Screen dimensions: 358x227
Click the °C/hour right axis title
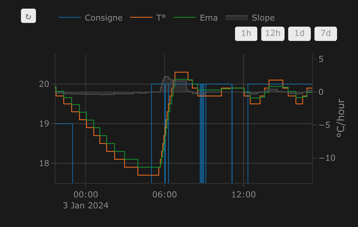[x=340, y=119]
